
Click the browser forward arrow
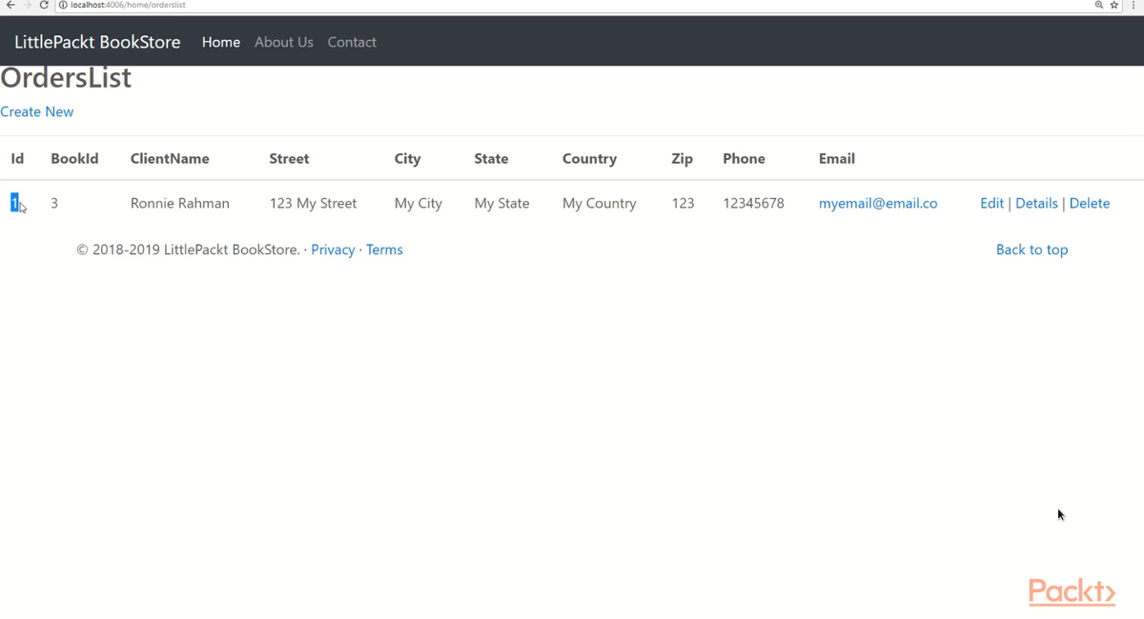click(x=27, y=5)
